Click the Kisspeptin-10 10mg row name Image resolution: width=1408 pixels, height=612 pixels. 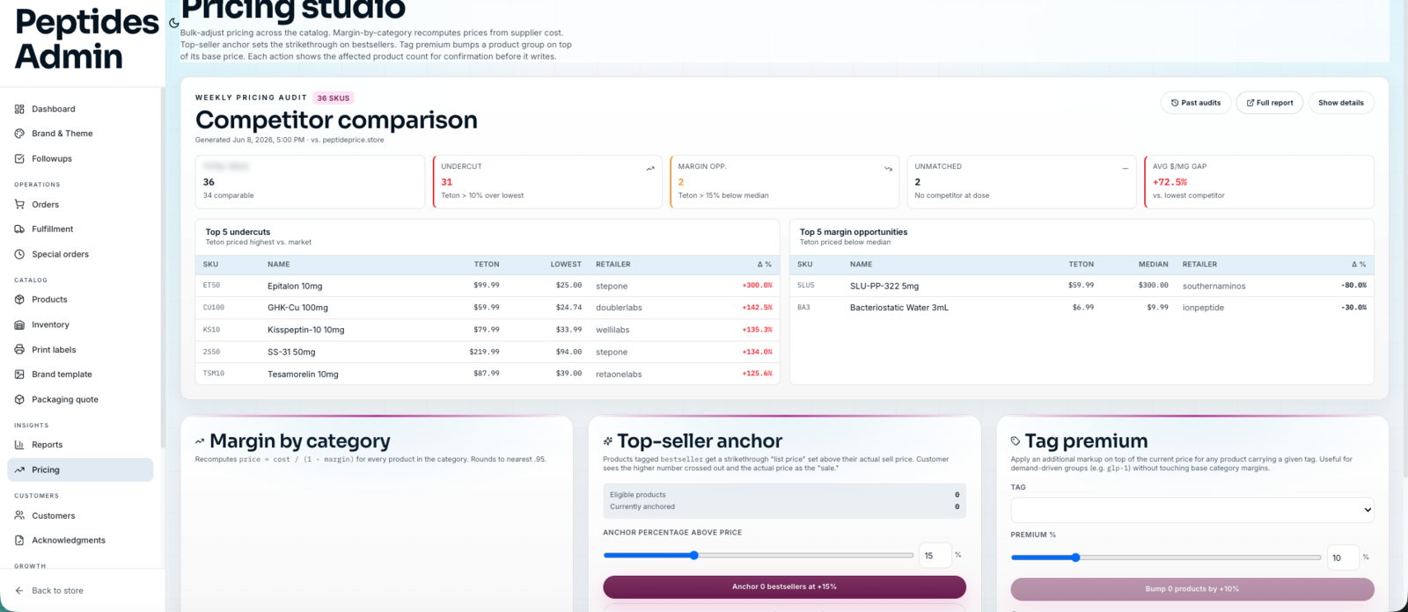point(306,330)
